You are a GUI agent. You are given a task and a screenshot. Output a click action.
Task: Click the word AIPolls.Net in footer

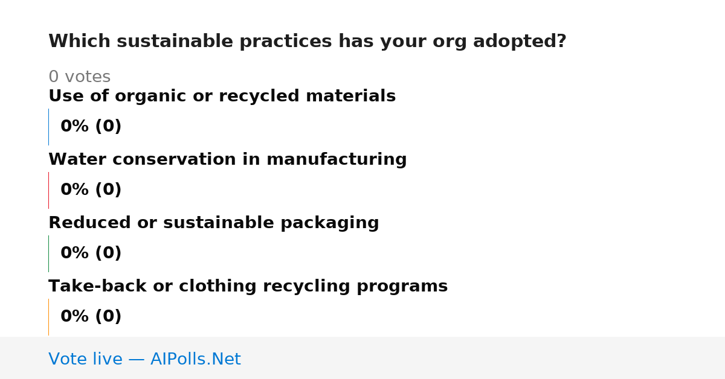click(x=195, y=359)
